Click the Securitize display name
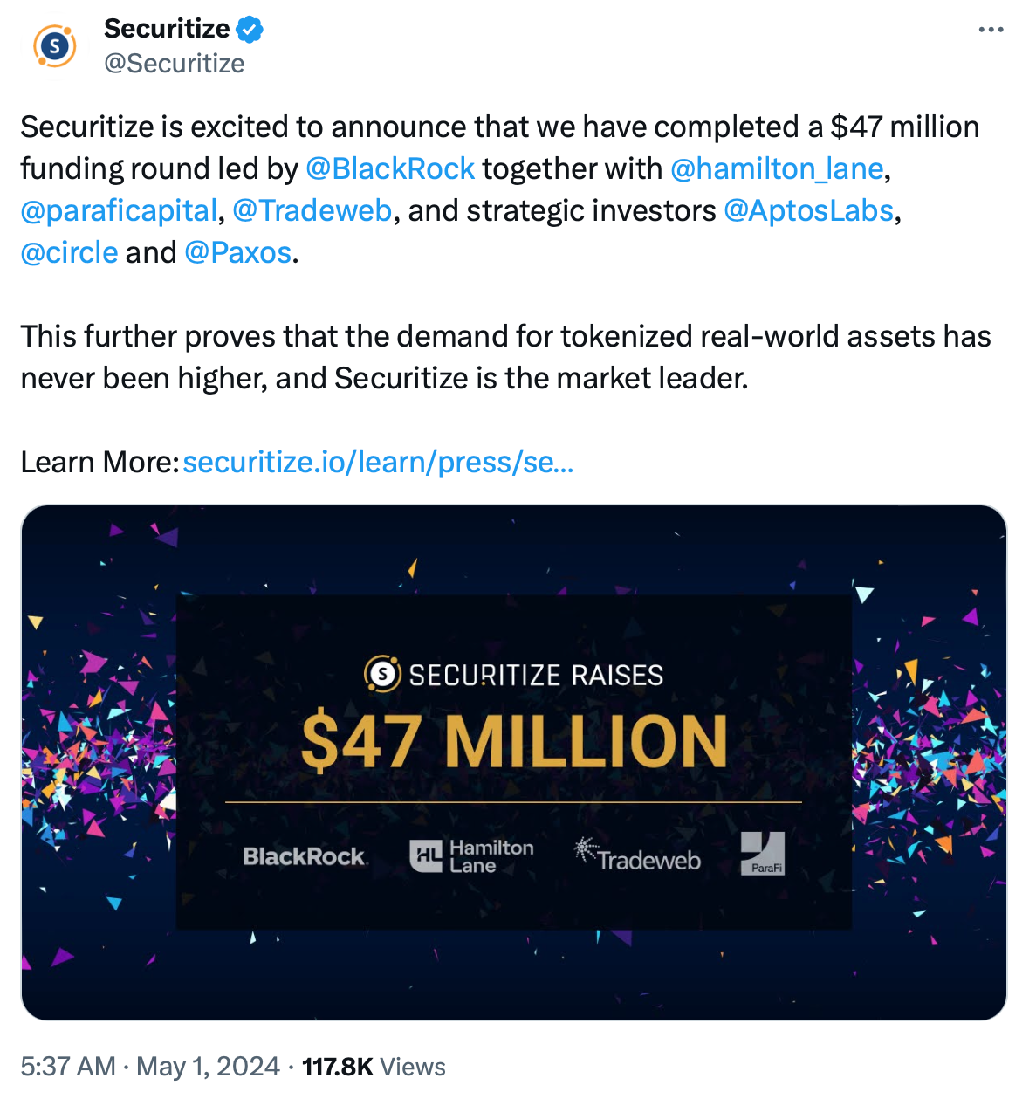 (166, 28)
